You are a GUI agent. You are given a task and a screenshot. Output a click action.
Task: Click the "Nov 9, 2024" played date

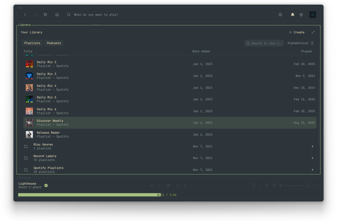[x=305, y=76]
